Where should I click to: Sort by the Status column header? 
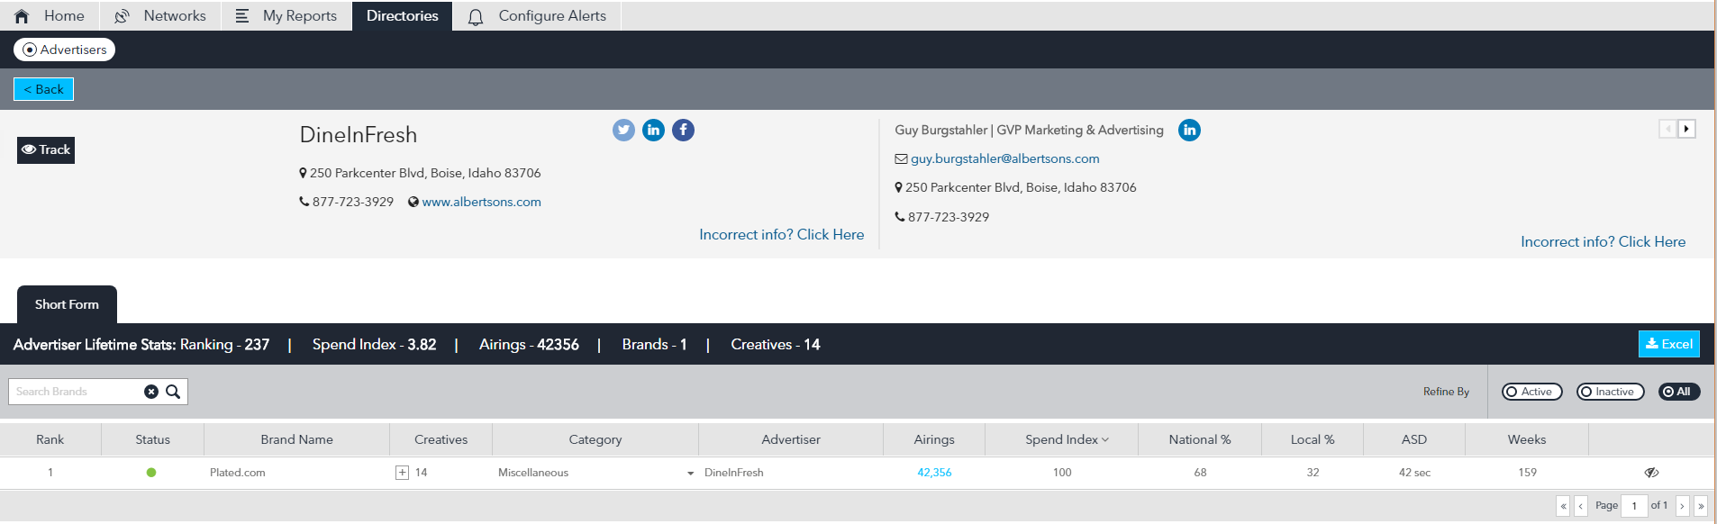click(x=152, y=439)
